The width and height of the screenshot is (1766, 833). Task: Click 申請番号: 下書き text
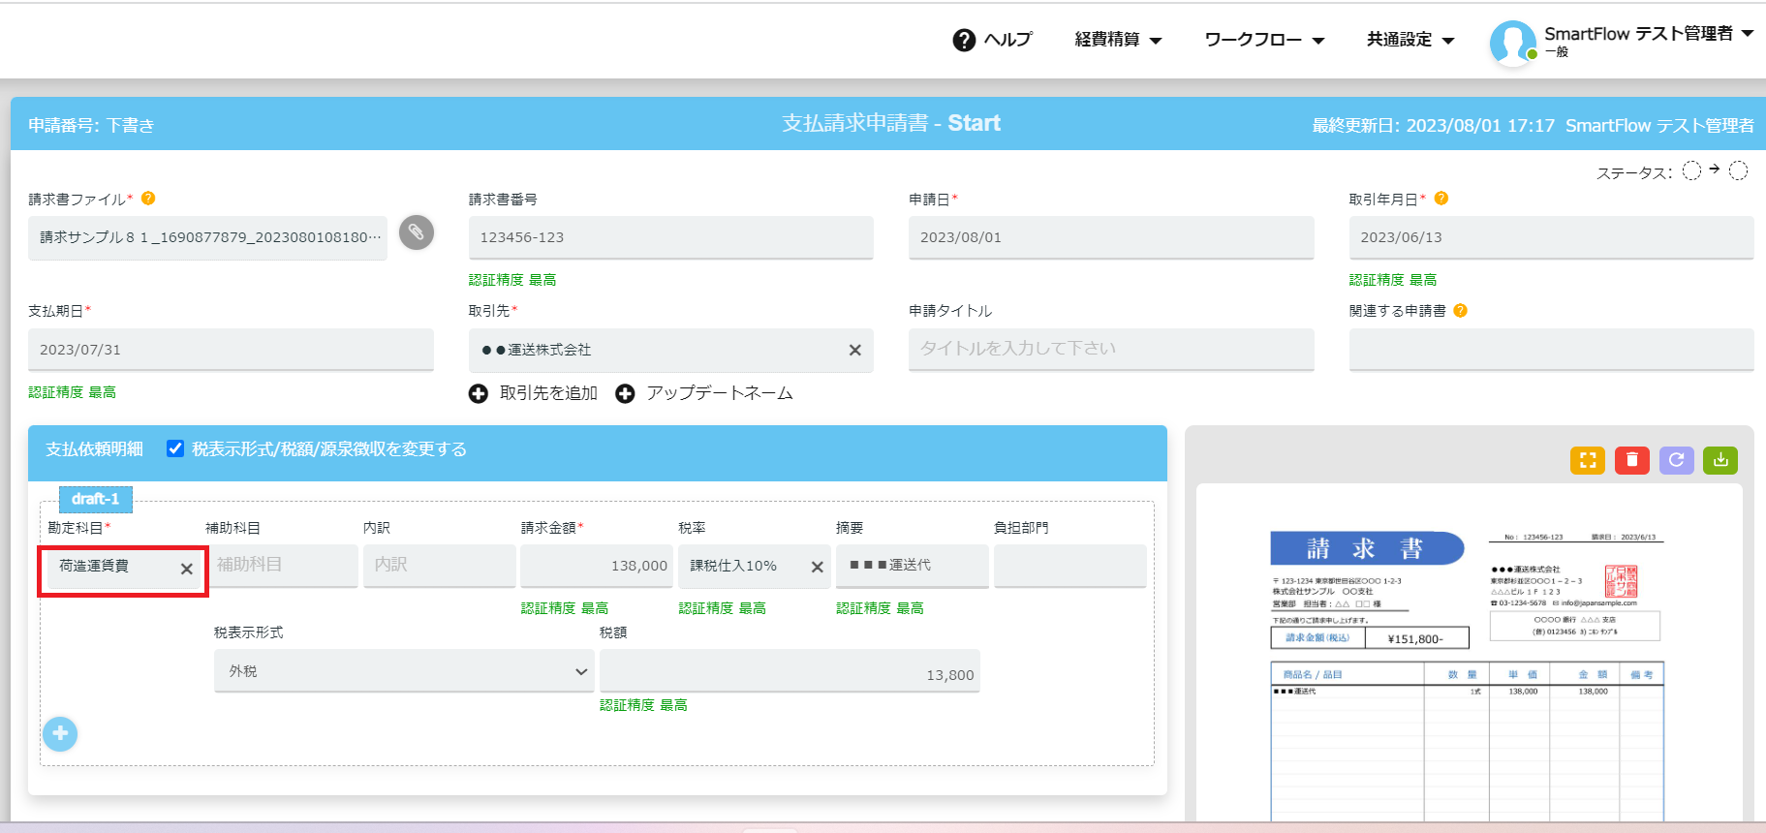point(91,125)
